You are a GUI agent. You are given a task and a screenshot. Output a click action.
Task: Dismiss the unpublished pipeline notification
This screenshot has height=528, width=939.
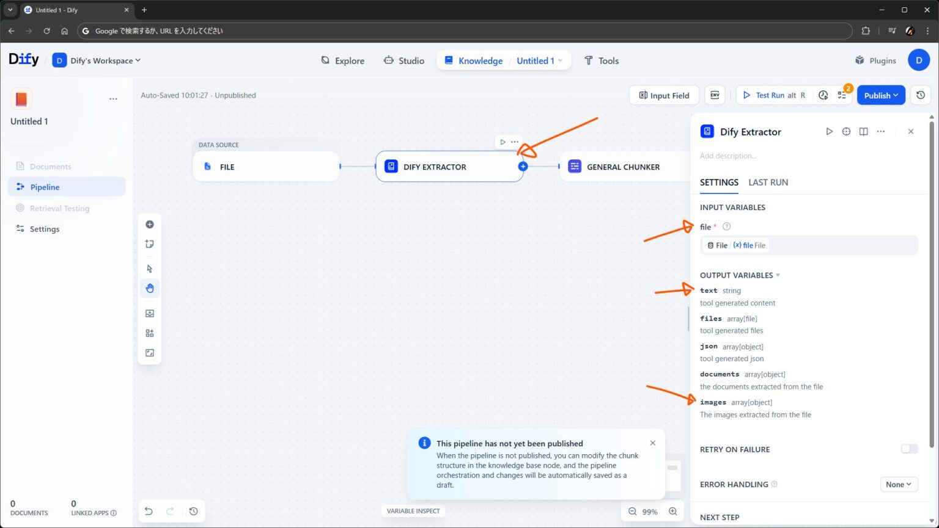coord(652,443)
